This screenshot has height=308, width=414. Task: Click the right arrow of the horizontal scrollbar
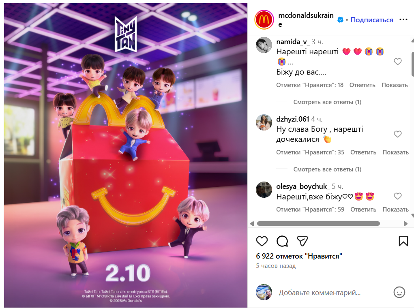pyautogui.click(x=405, y=224)
